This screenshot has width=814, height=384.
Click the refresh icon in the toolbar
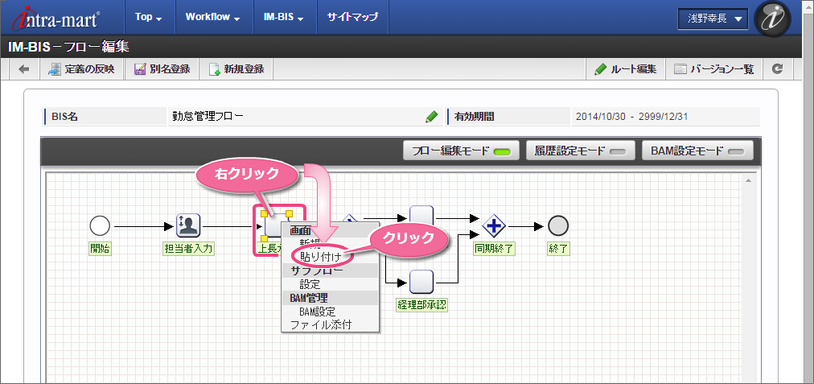777,69
